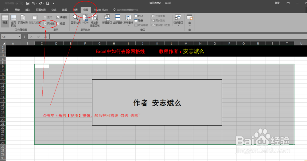Open the 显示比例 zoom dialog
This screenshot has width=307, height=161.
coord(76,19)
